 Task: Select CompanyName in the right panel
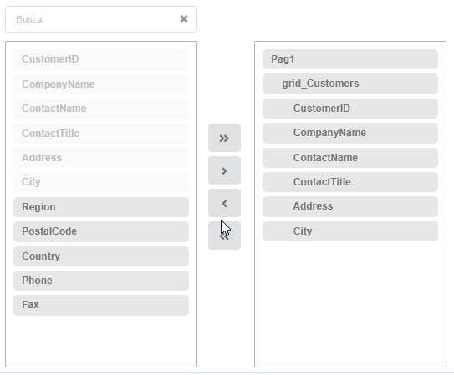click(x=350, y=133)
